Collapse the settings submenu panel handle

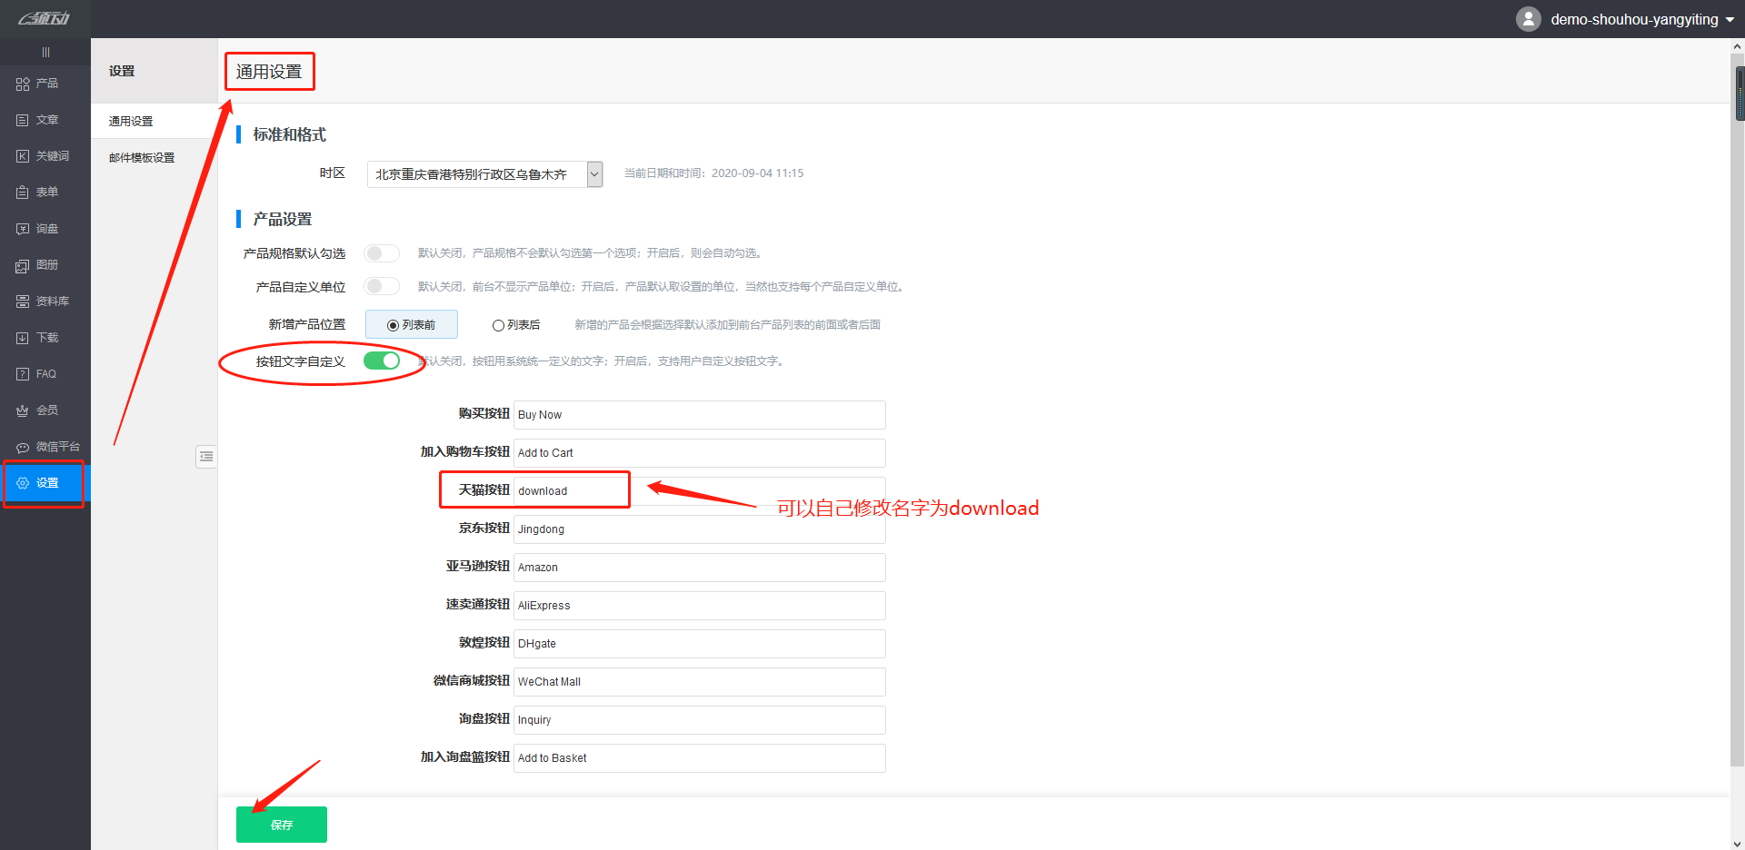coord(206,456)
